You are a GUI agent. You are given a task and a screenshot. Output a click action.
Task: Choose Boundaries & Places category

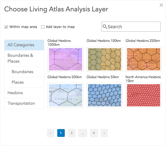(x=24, y=58)
